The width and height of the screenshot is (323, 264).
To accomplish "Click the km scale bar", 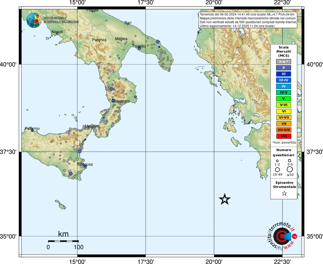I will coord(63,241).
